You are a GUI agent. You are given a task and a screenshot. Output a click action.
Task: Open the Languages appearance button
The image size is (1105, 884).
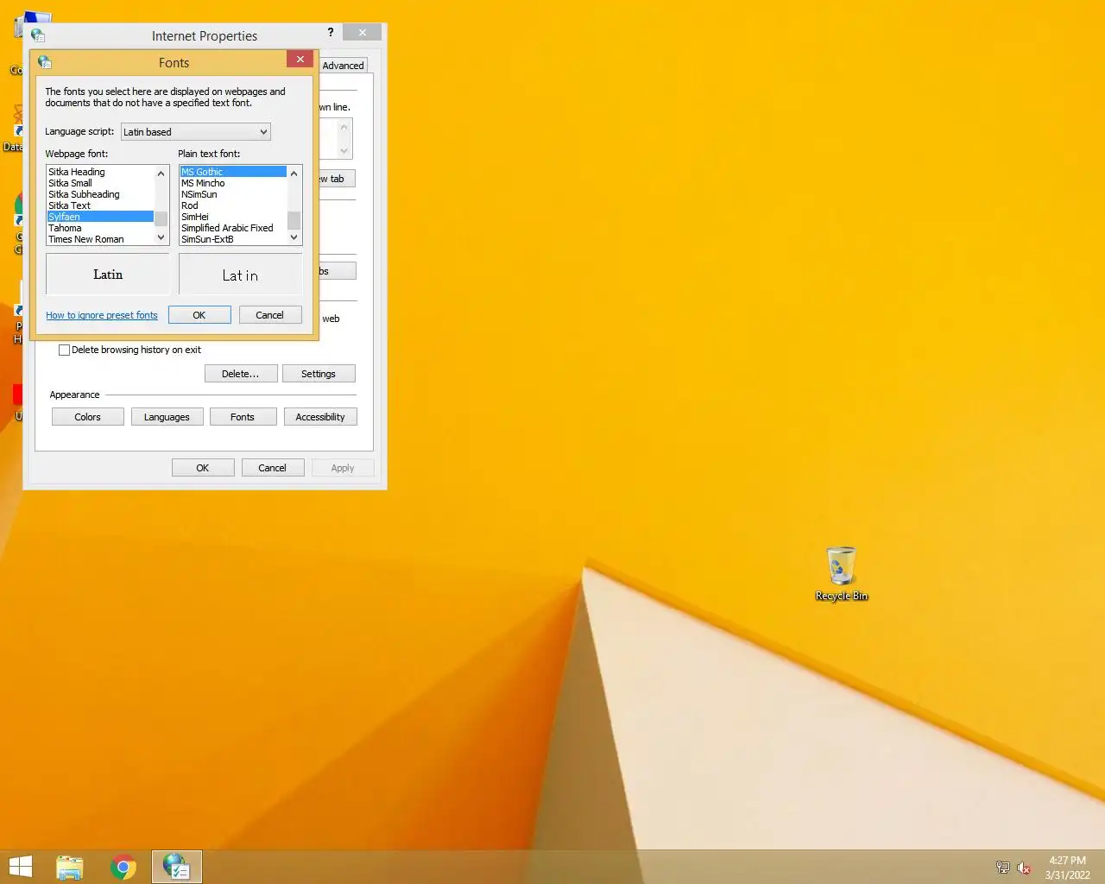[x=167, y=417]
